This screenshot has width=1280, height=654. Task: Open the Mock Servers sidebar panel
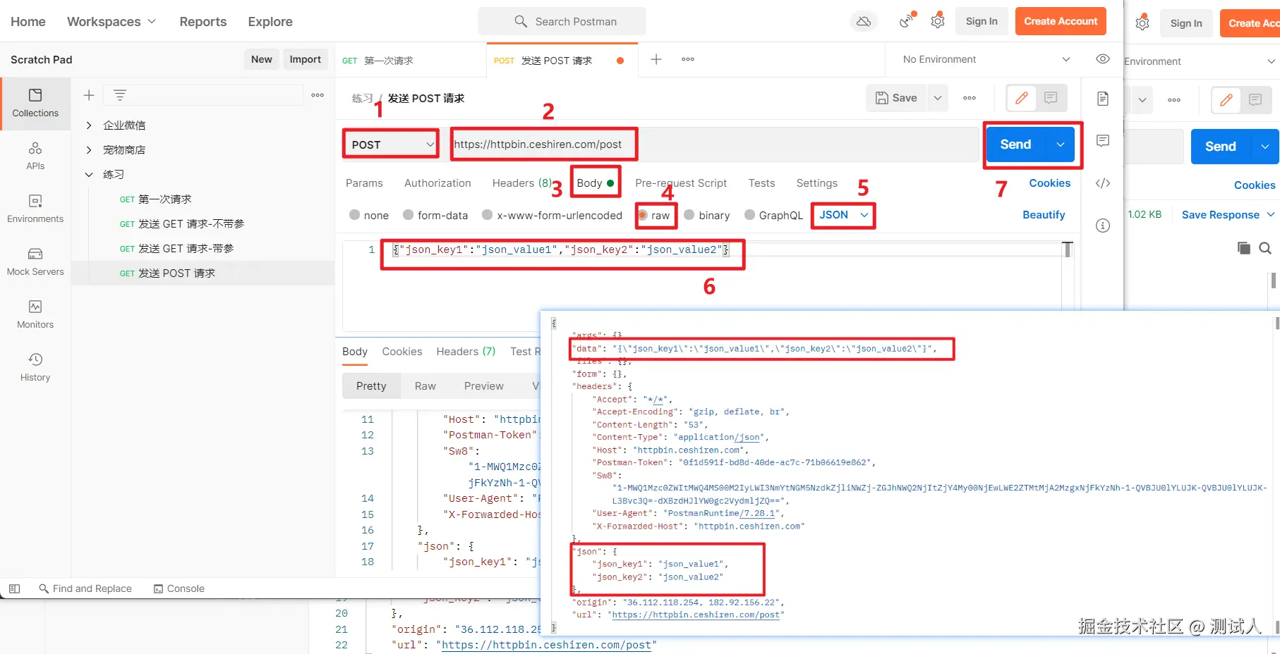point(35,261)
